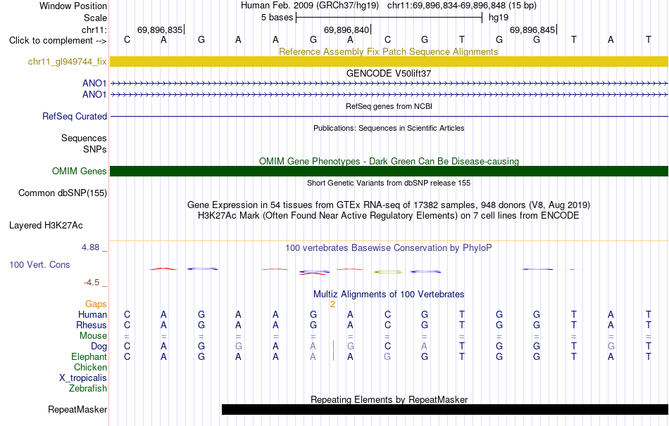The height and width of the screenshot is (426, 669).
Task: Click the 'GENCODE V50lift37' track title
Action: coord(388,73)
